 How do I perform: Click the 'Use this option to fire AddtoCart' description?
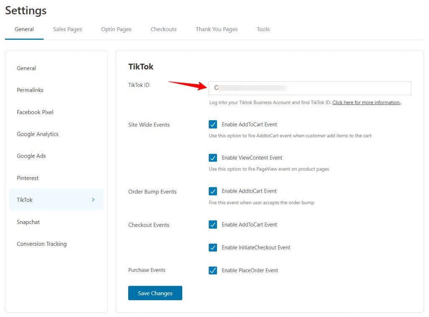(x=290, y=136)
